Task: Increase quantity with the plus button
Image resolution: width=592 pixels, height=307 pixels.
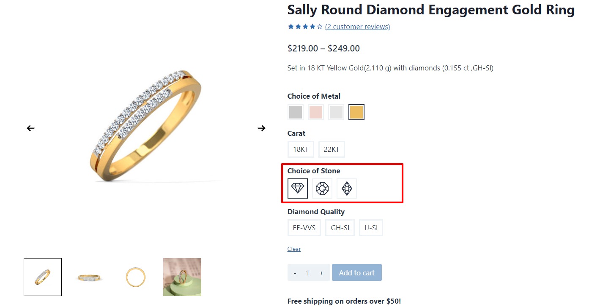Action: point(321,273)
